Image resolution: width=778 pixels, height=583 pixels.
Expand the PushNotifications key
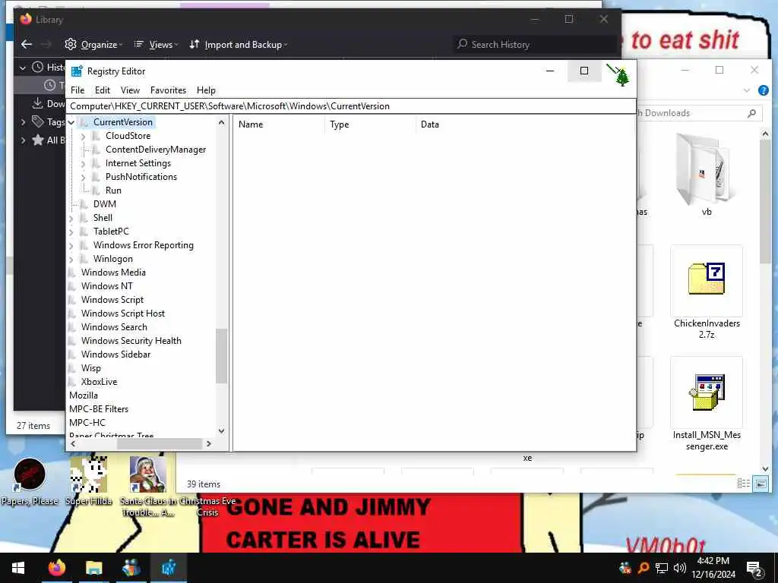point(84,177)
